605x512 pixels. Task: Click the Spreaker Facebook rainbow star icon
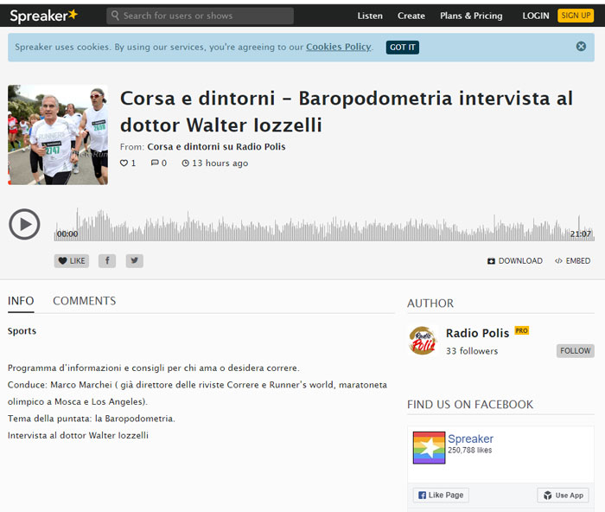pyautogui.click(x=429, y=447)
